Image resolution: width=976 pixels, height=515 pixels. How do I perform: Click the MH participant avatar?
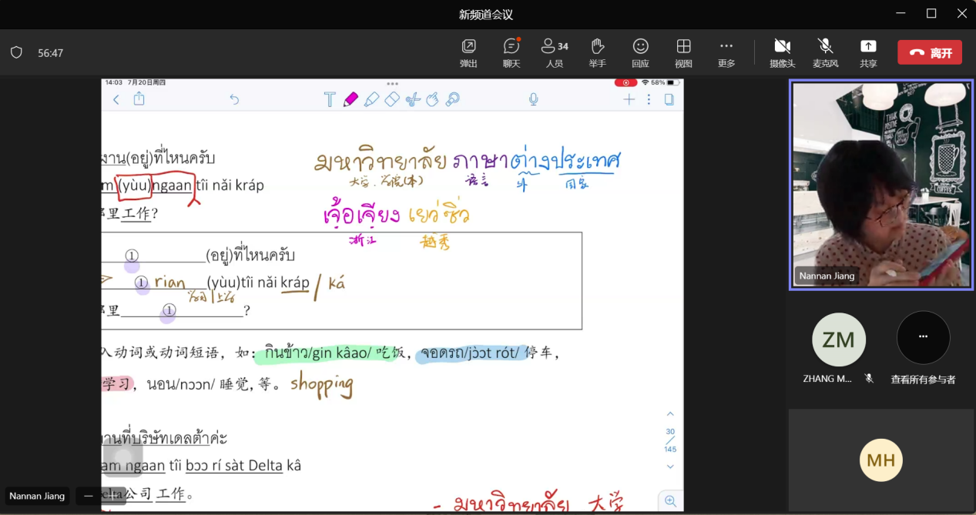tap(880, 460)
